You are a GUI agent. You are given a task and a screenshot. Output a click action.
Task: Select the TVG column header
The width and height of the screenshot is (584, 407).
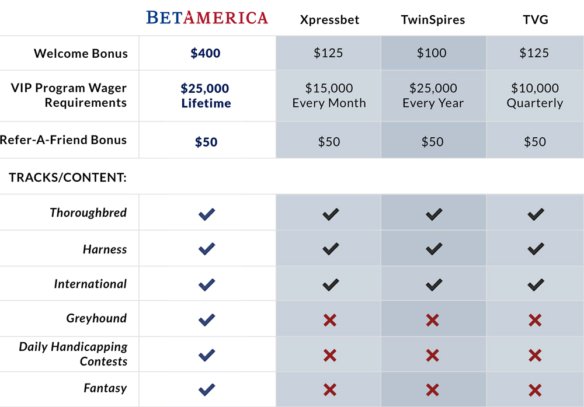(535, 20)
